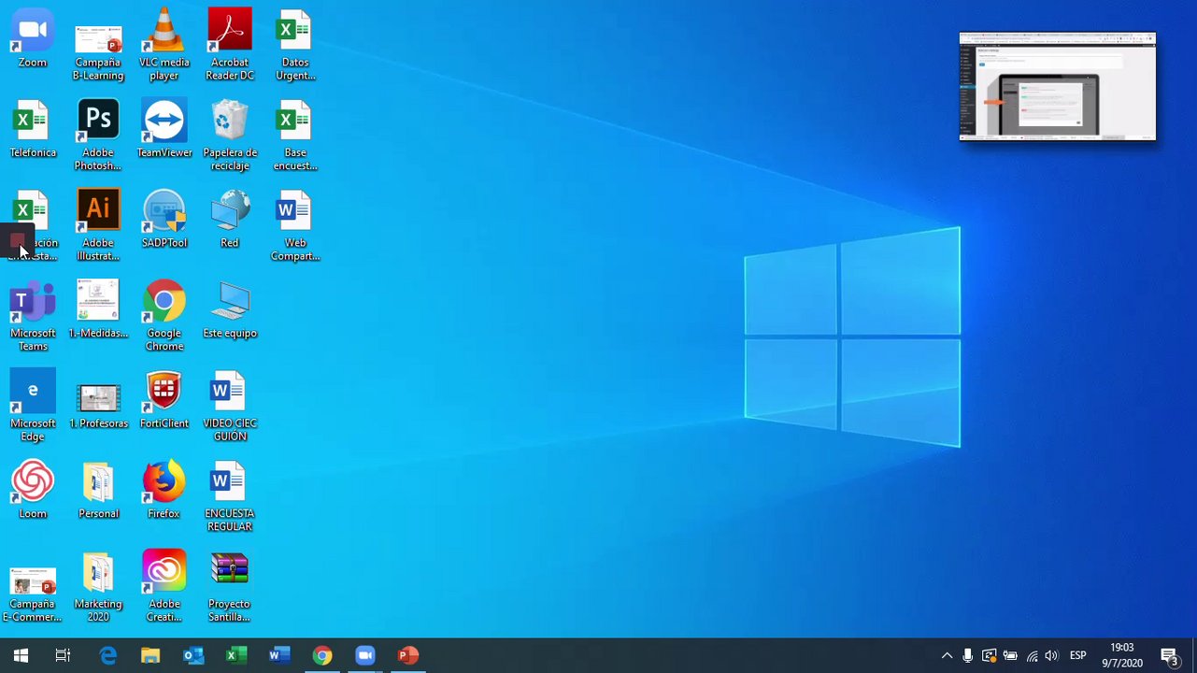Open File Explorer from taskbar
This screenshot has width=1197, height=673.
pos(150,655)
